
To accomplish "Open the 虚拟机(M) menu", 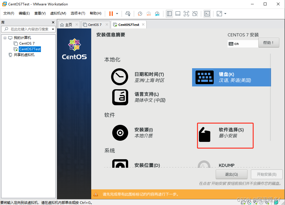I will tap(58, 13).
